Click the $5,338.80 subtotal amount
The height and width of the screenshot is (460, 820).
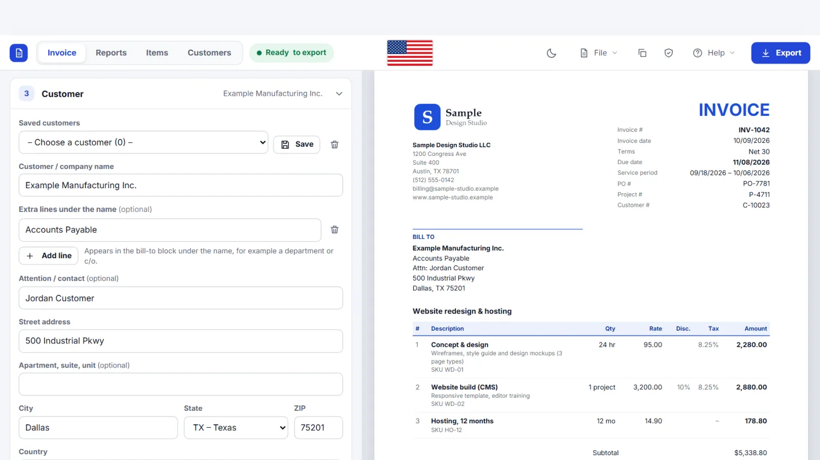tap(751, 453)
